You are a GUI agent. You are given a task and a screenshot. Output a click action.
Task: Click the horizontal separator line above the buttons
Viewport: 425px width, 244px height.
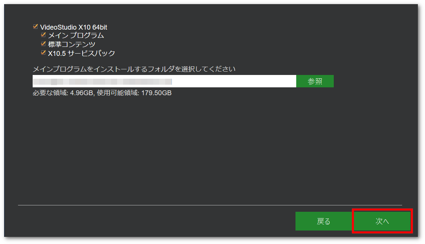coord(210,205)
